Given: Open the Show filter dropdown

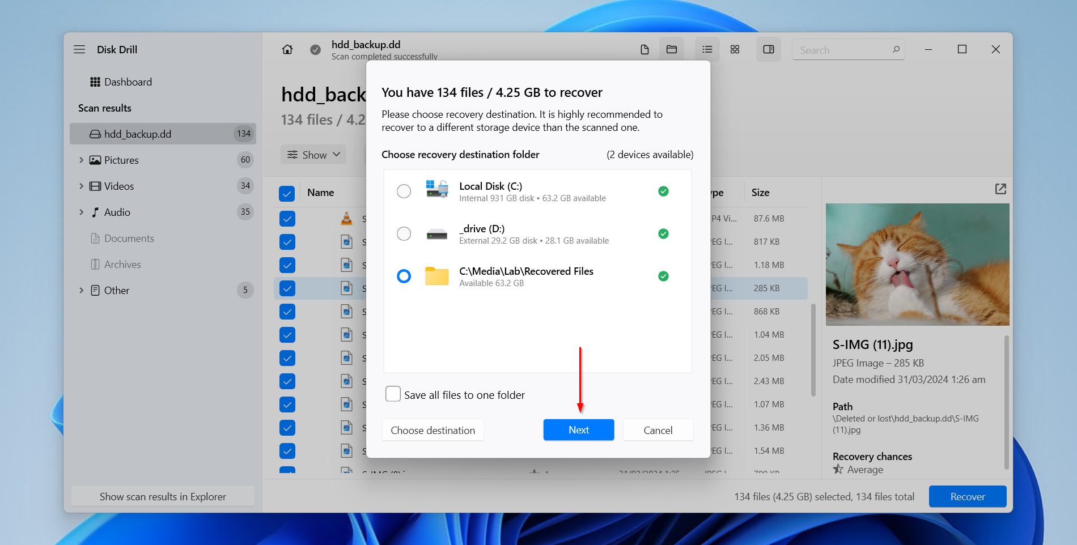Looking at the screenshot, I should (313, 154).
